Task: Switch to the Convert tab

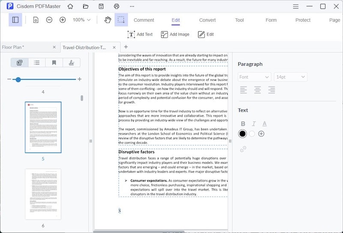Action: tap(208, 20)
